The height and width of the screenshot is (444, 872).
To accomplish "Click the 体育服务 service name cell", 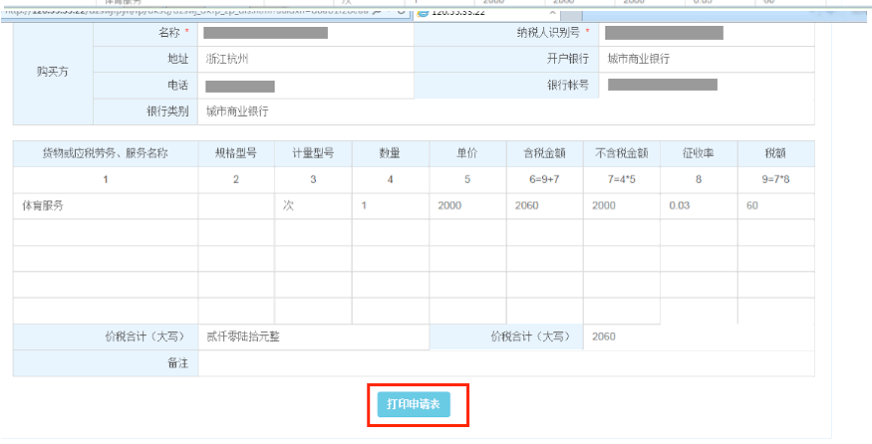I will tap(105, 205).
